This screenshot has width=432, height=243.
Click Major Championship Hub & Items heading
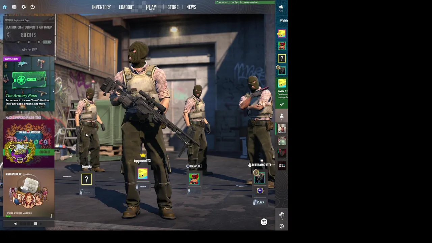[23, 117]
